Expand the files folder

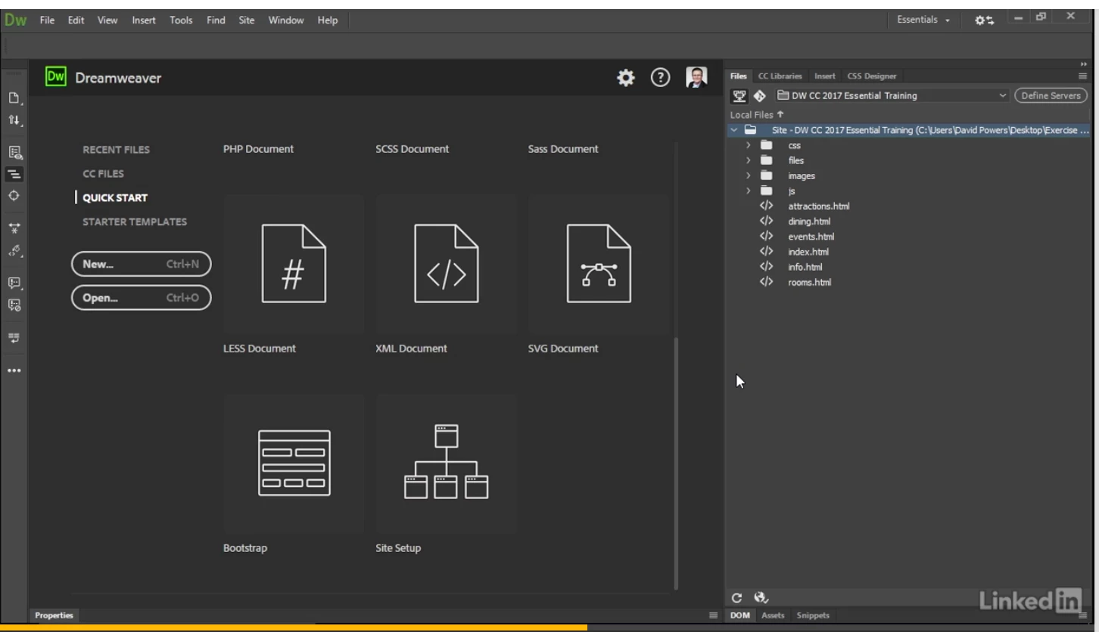pyautogui.click(x=748, y=160)
